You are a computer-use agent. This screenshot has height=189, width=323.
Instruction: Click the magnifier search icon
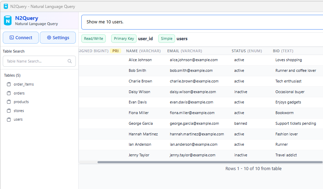70,61
